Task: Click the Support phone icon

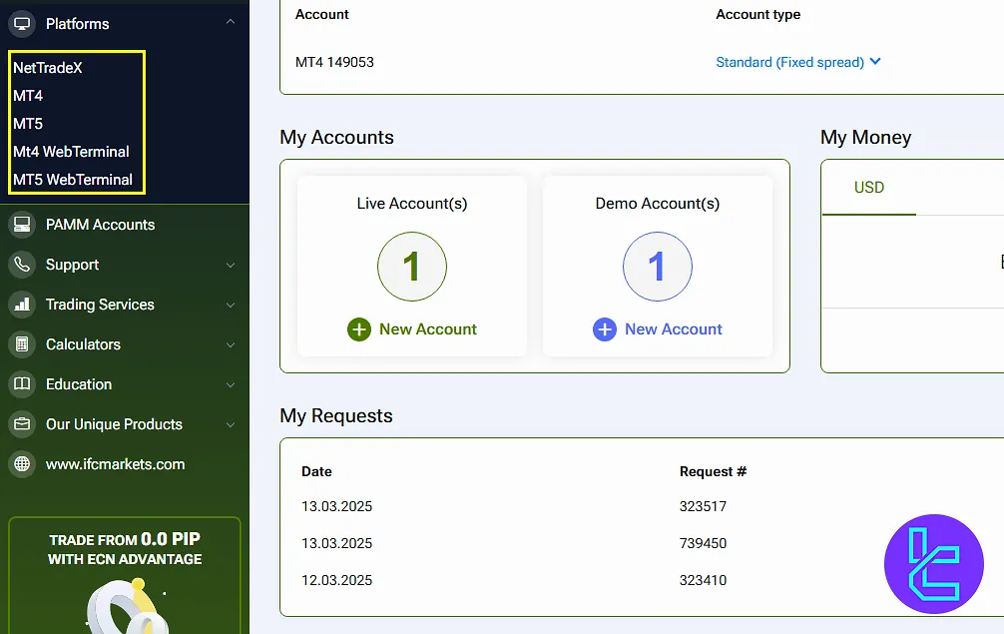Action: (x=21, y=265)
